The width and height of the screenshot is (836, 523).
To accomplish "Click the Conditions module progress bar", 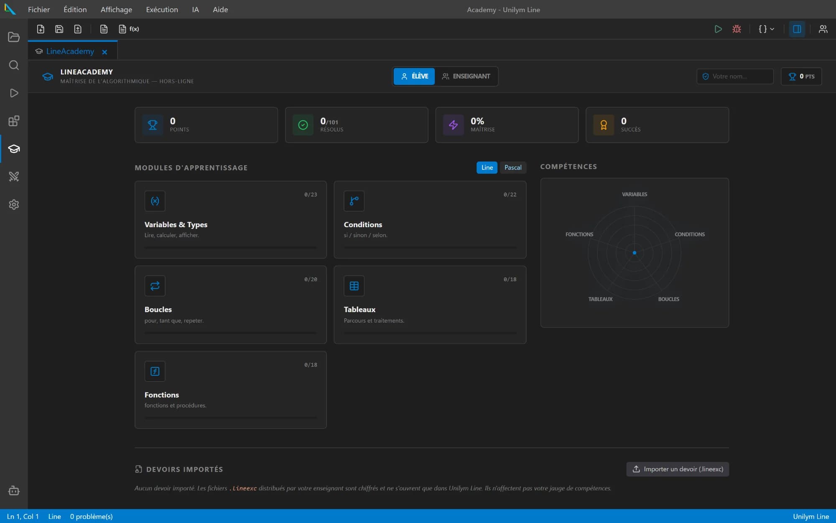I will point(430,247).
